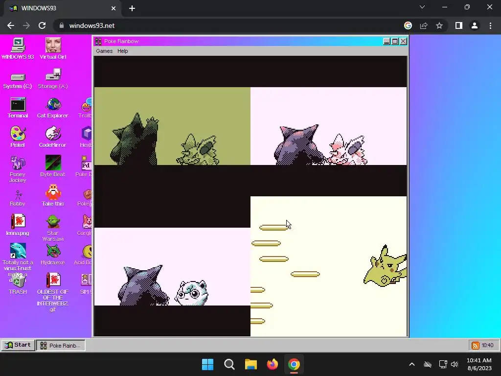Close the WINDOWS93 browser tab
The image size is (501, 376).
114,8
